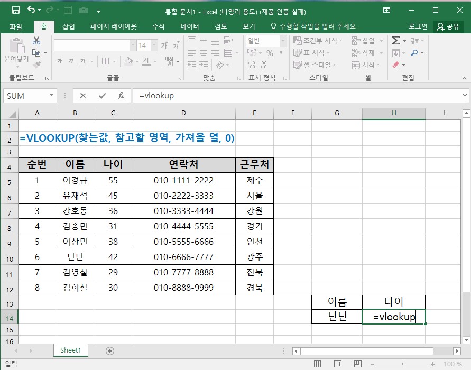The image size is (471, 370).
Task: Open Insert Function fx dialog
Action: [x=121, y=96]
